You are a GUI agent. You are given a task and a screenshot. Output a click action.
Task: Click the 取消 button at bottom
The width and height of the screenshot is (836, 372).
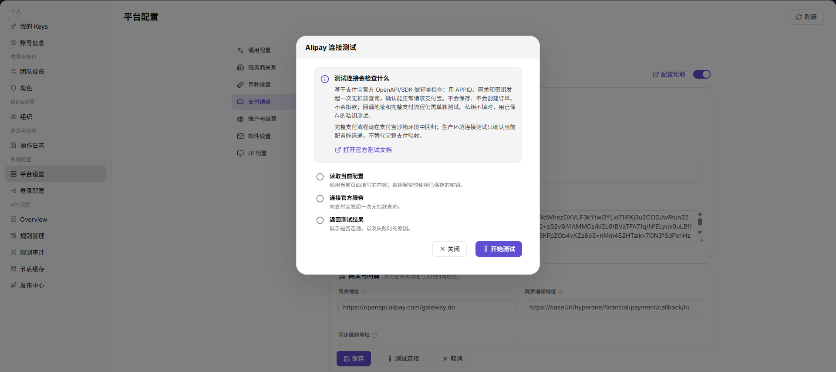452,359
